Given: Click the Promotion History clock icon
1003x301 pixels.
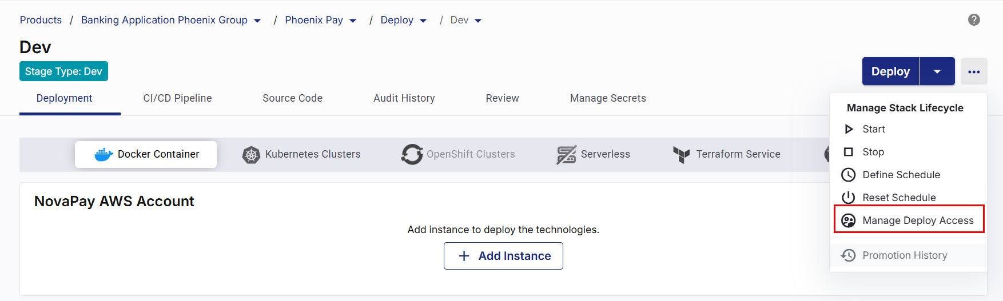Looking at the screenshot, I should point(849,255).
